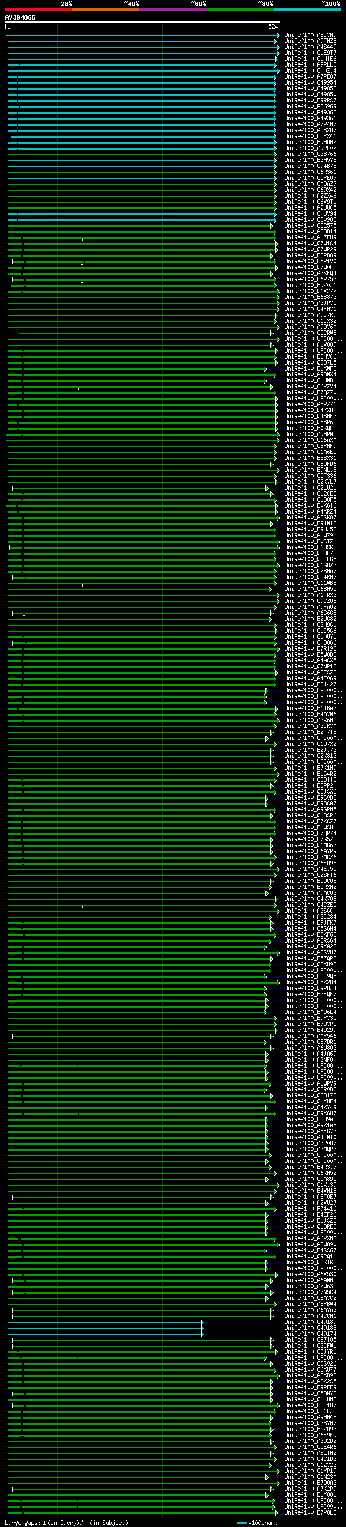Screen dimensions: 346x1527
Task: Click label UniRef100_Q8DII3
Action: coord(310,780)
